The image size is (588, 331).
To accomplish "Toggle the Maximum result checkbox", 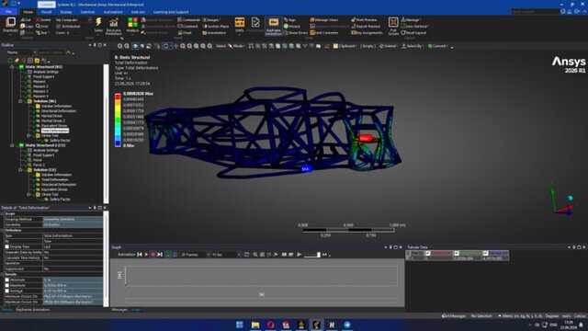I will click(6, 285).
